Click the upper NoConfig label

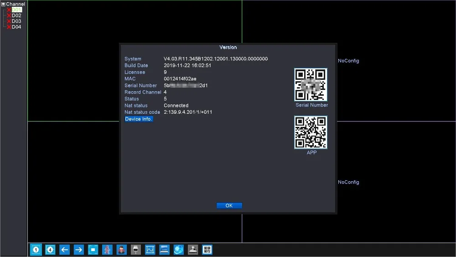pos(348,61)
